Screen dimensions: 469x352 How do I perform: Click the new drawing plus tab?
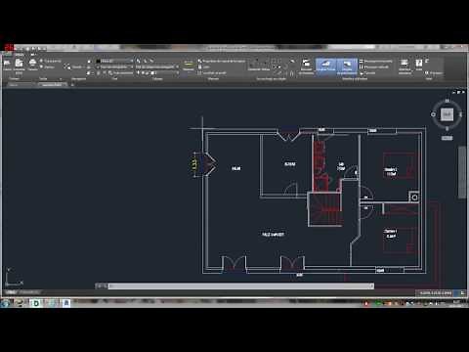pyautogui.click(x=72, y=85)
